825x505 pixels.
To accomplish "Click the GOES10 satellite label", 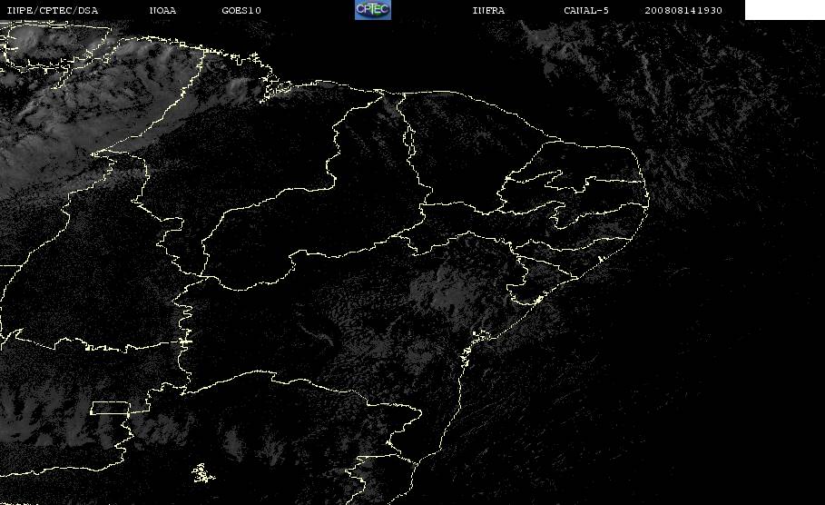I will [241, 11].
